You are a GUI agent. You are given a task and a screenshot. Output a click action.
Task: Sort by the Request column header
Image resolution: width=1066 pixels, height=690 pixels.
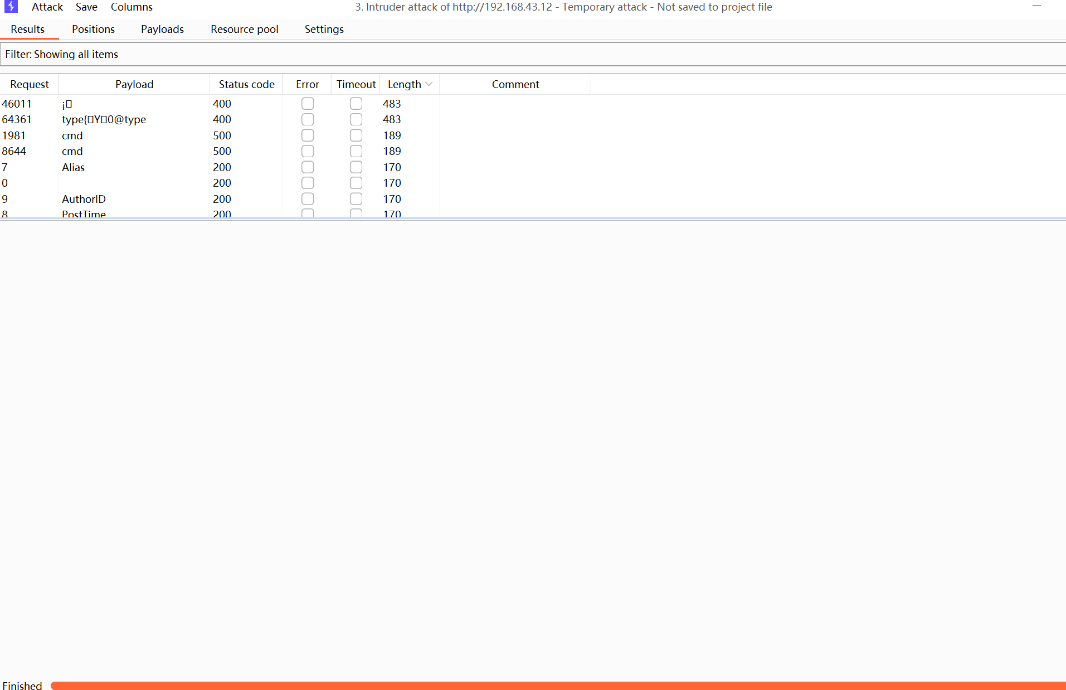30,84
